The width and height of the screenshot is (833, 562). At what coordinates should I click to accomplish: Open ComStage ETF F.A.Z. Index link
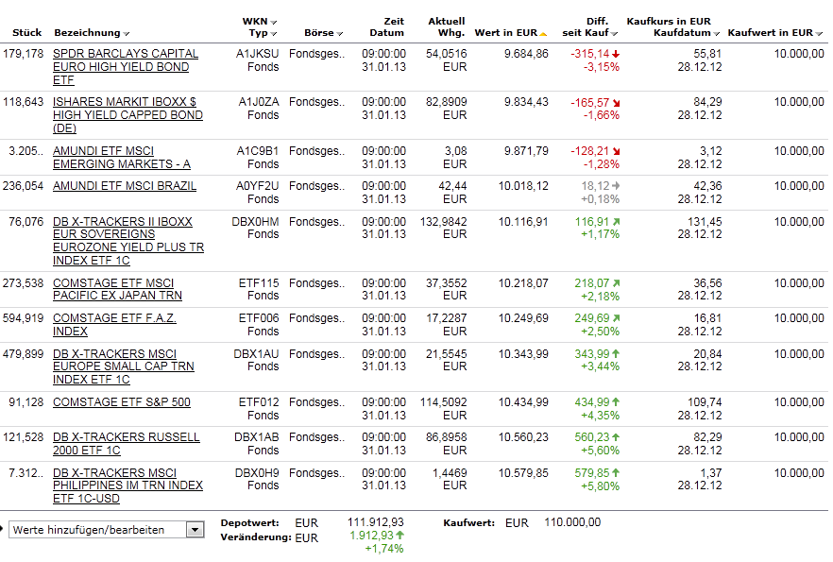[x=114, y=325]
